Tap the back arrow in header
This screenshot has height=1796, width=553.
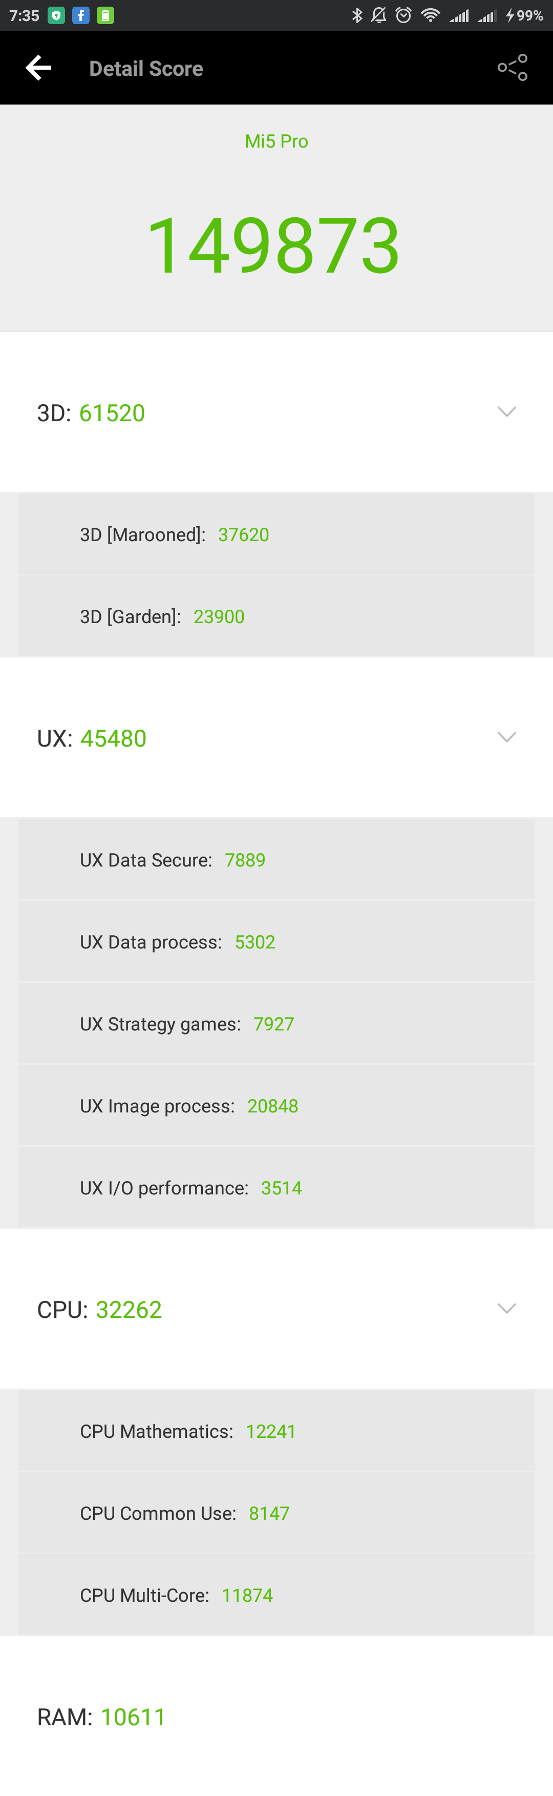tap(38, 68)
